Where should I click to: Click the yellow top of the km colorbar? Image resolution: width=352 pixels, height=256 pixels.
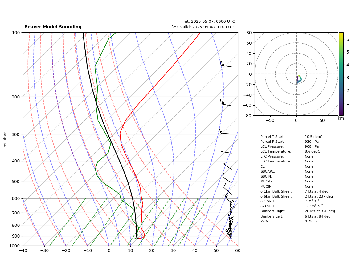(x=341, y=34)
